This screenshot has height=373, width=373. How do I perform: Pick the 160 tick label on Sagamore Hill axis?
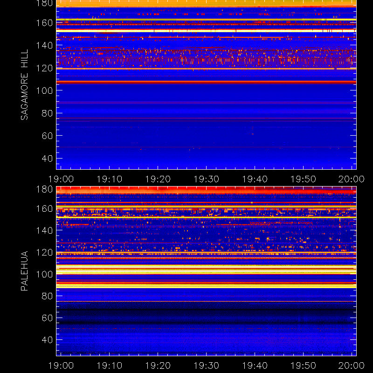coord(44,23)
